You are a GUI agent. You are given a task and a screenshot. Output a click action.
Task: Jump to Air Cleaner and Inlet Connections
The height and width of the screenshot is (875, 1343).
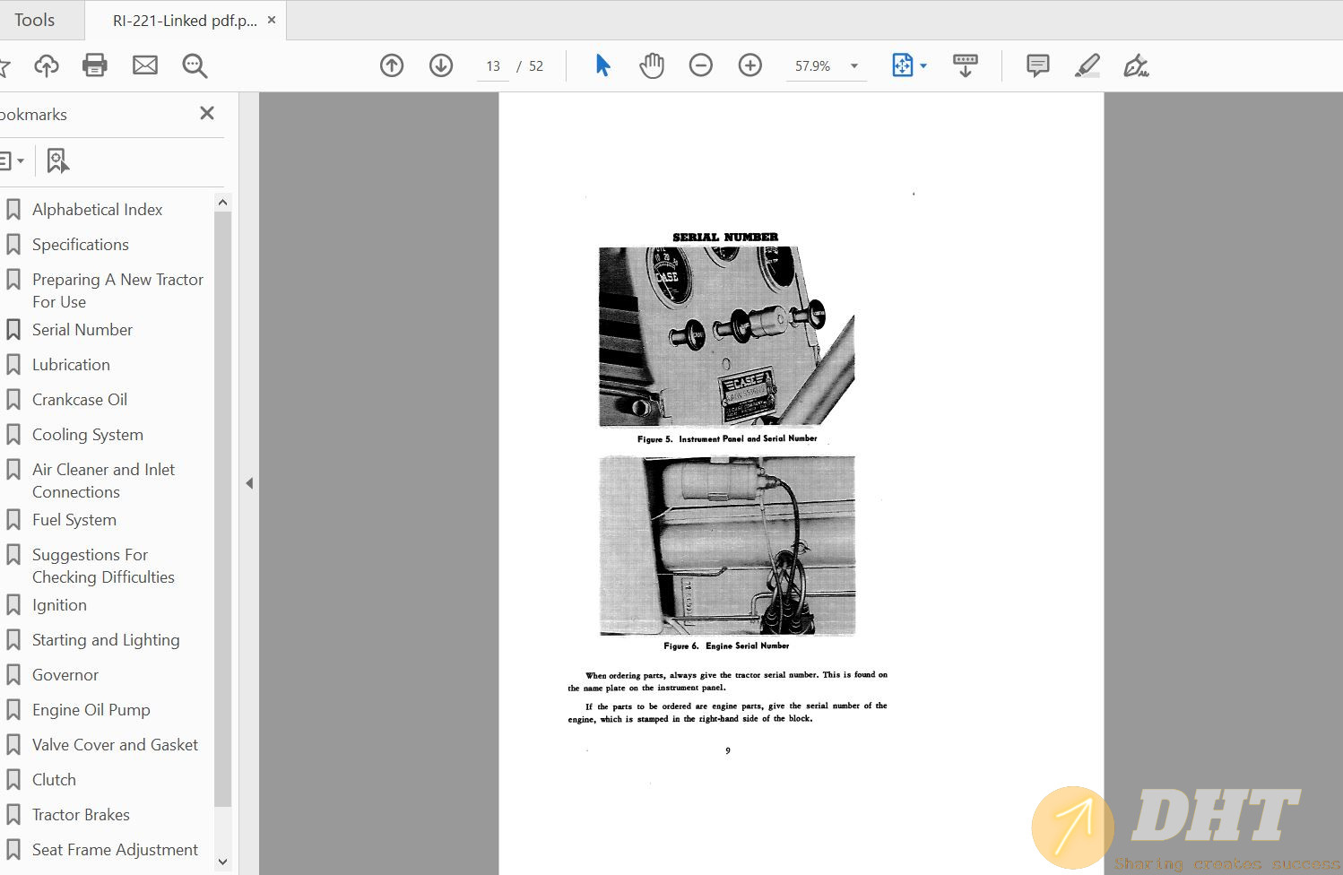pyautogui.click(x=103, y=481)
